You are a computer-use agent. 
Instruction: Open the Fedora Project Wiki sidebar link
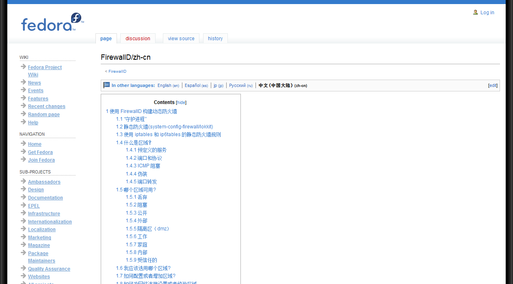tap(45, 71)
